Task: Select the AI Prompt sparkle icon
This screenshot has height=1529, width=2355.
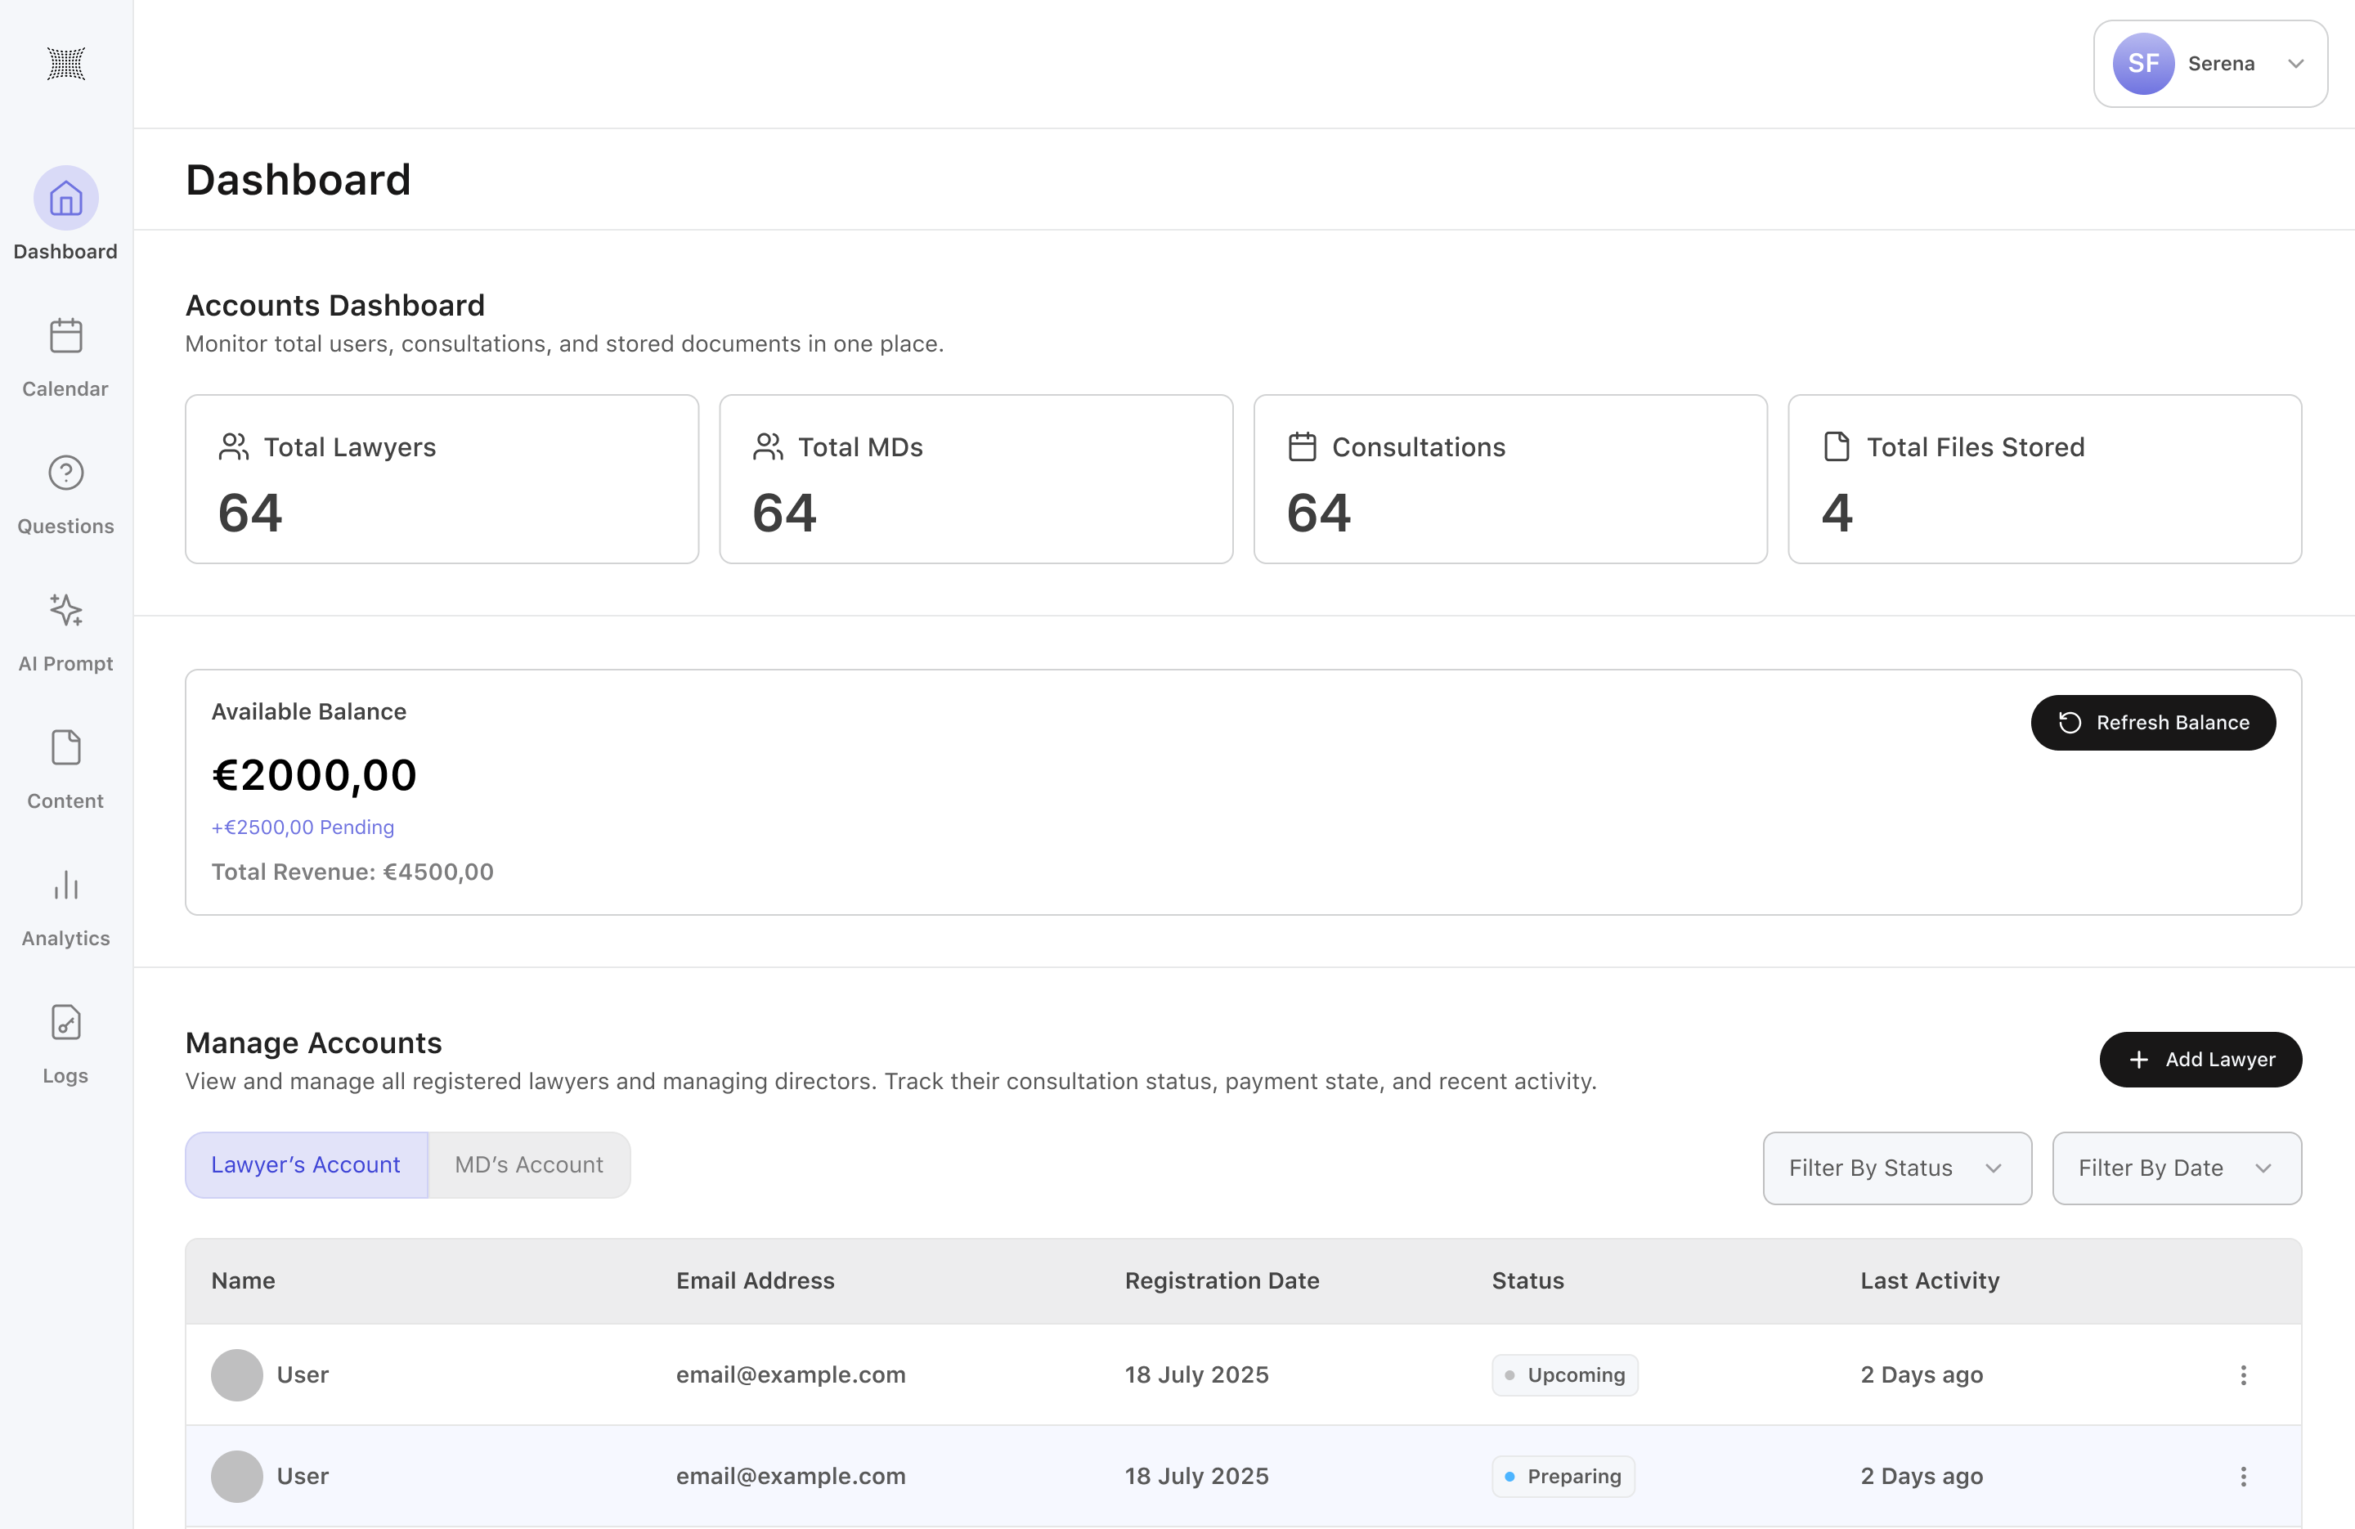Action: [x=65, y=610]
